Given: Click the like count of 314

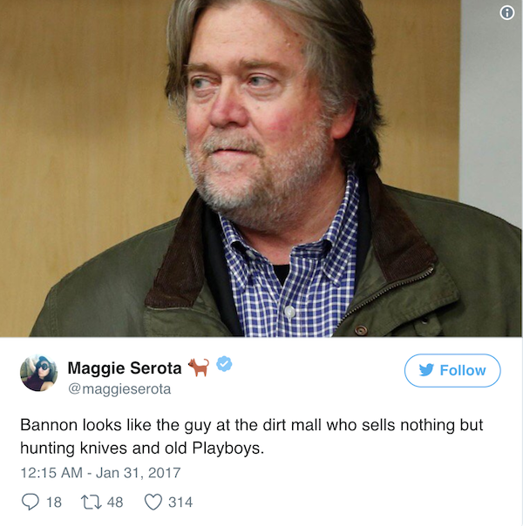Looking at the screenshot, I should coord(180,502).
